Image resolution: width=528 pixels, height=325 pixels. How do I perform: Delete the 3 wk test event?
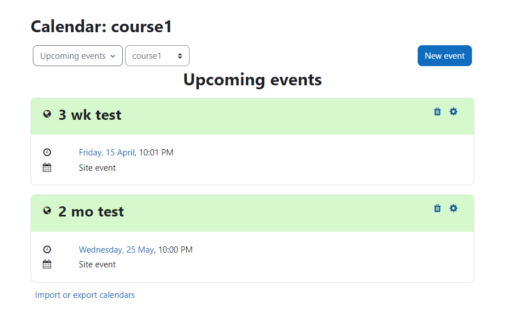point(437,112)
